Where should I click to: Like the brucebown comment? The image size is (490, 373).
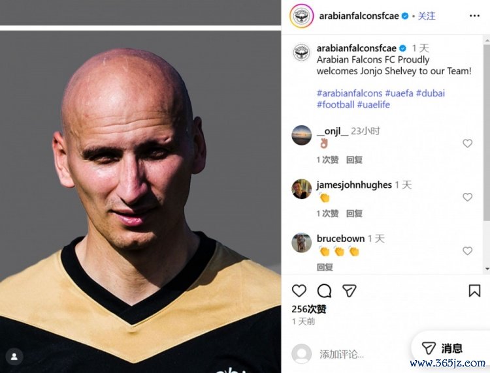click(x=467, y=251)
